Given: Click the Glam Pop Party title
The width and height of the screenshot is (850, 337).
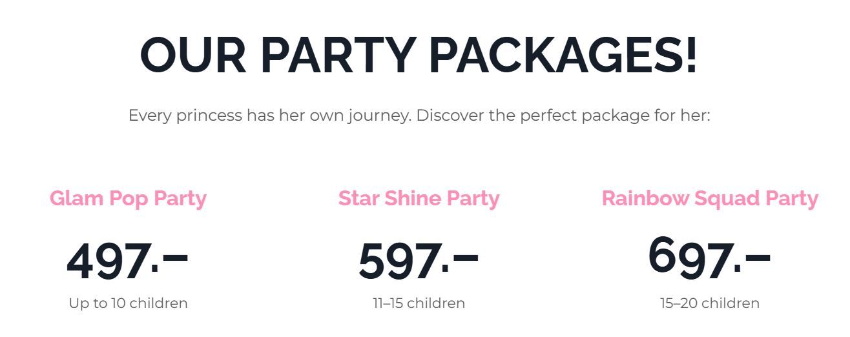Looking at the screenshot, I should 128,198.
